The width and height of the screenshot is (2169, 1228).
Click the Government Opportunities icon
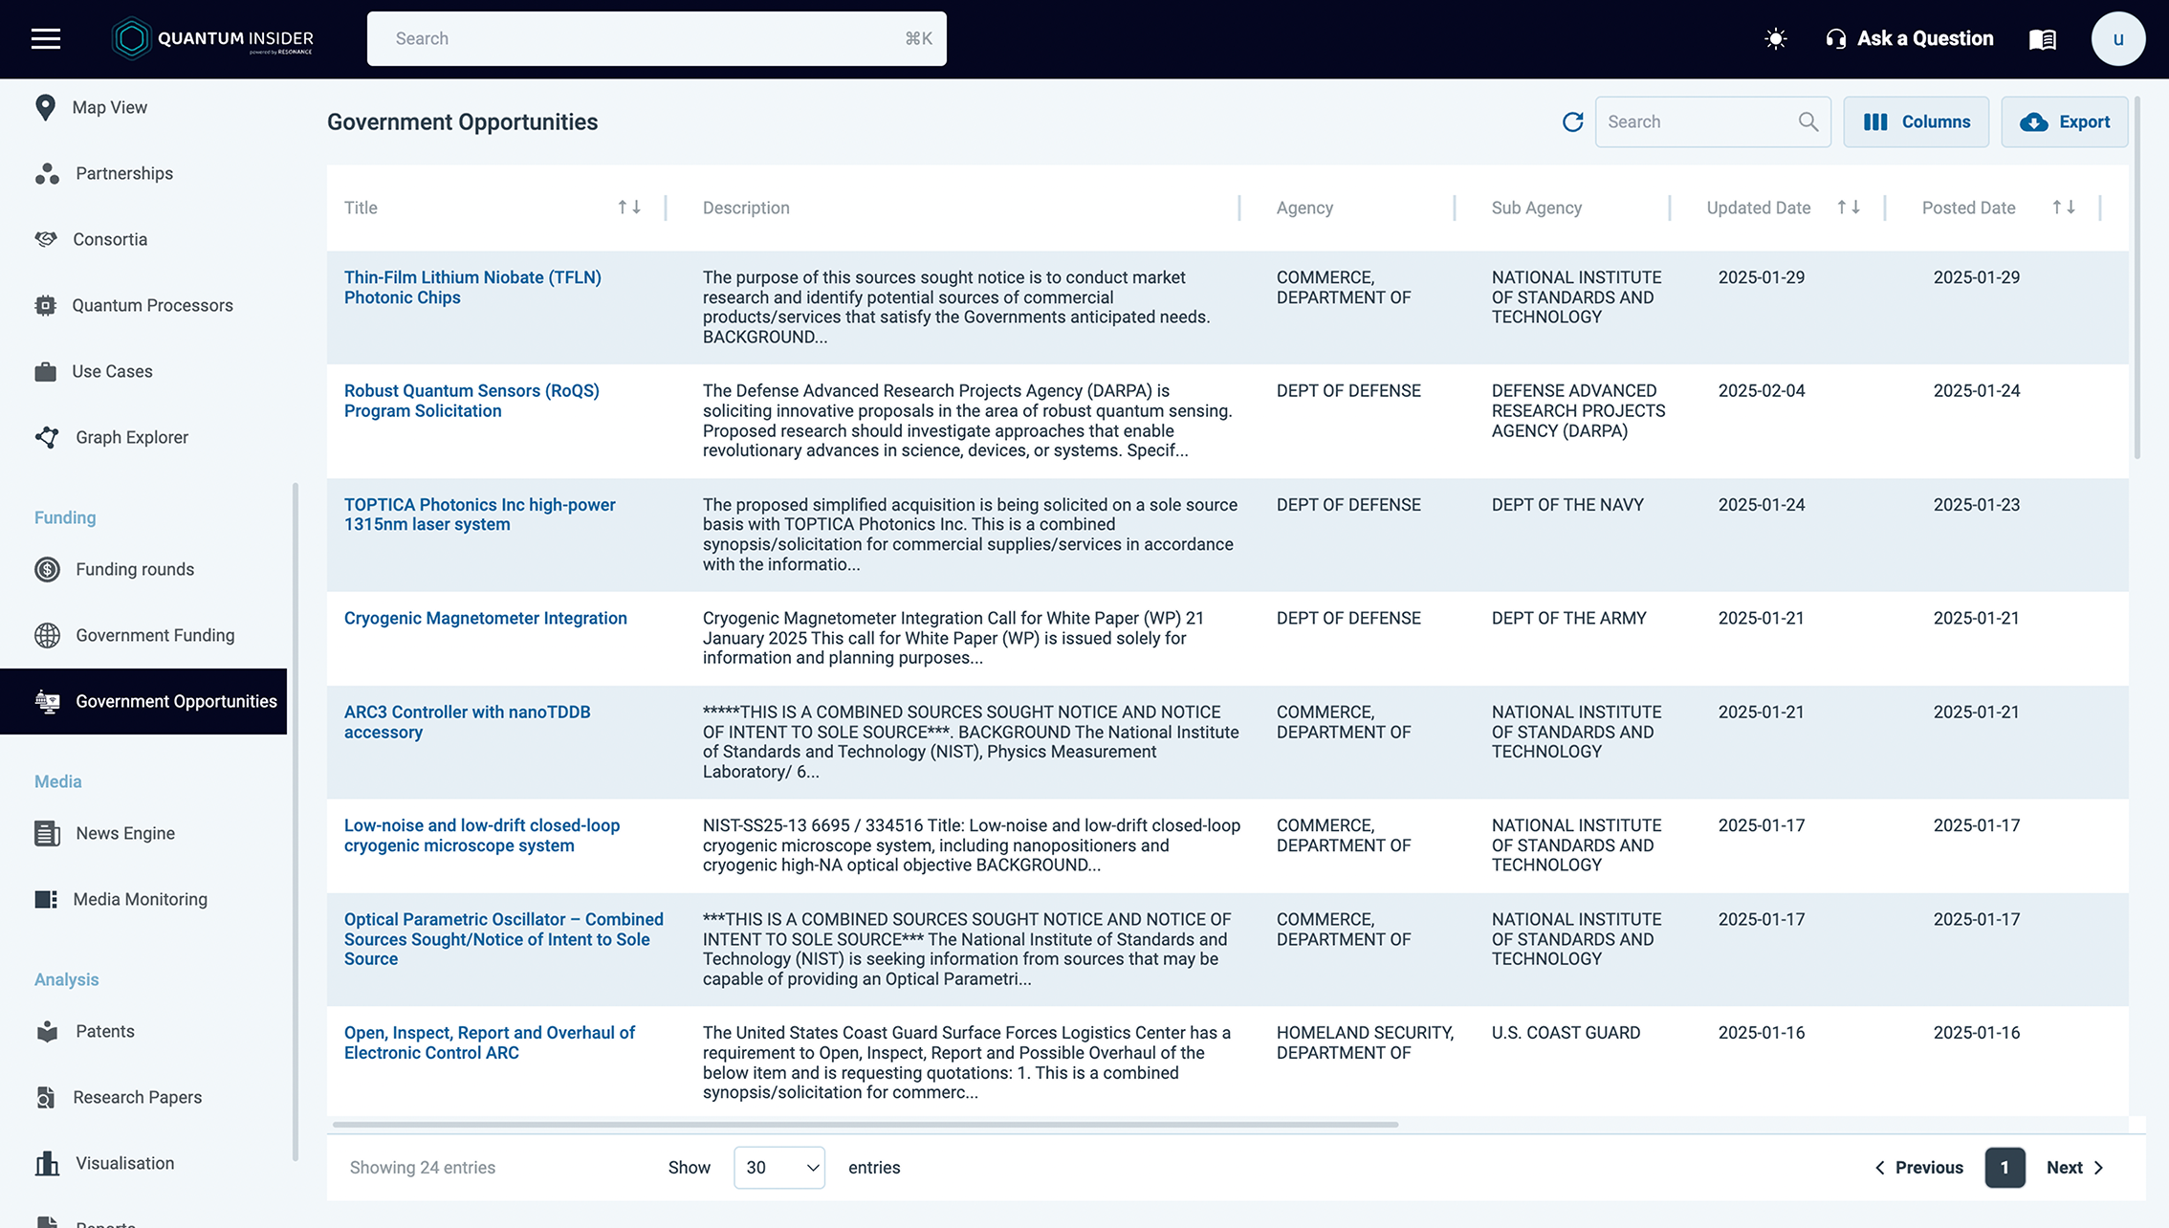(x=47, y=701)
